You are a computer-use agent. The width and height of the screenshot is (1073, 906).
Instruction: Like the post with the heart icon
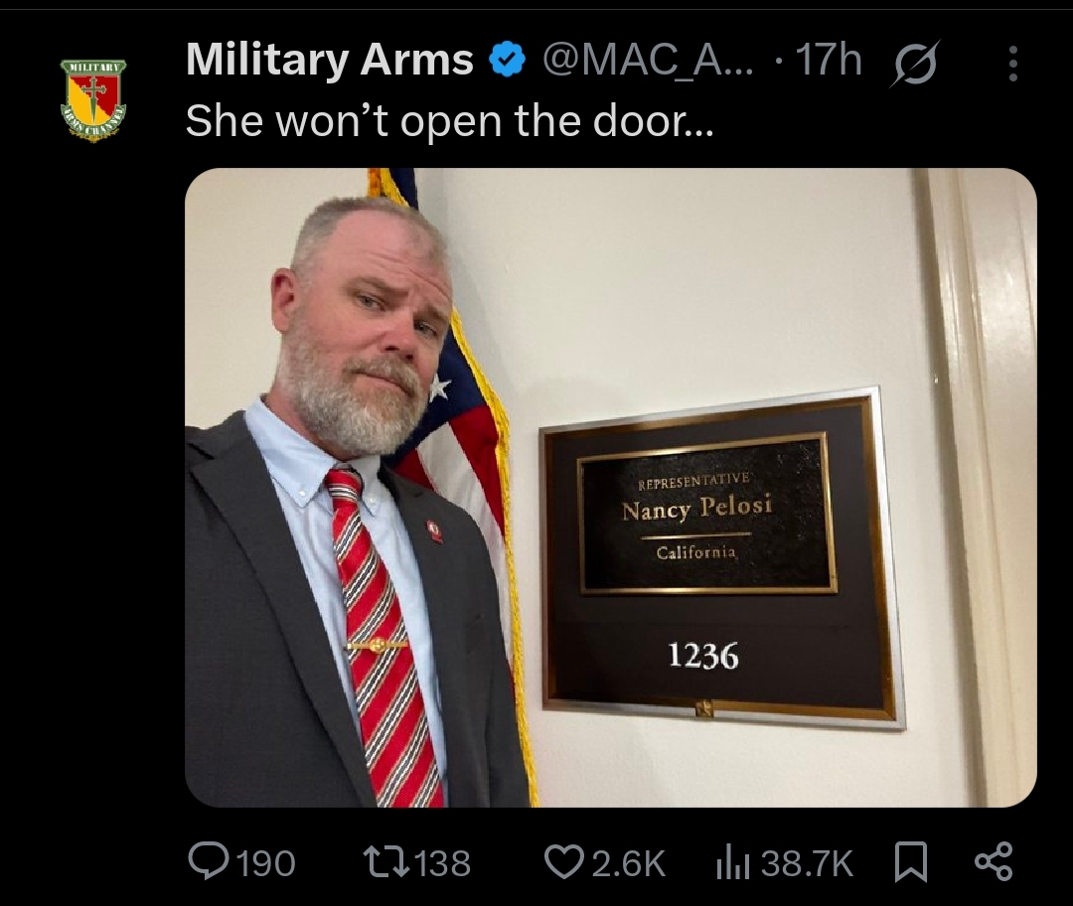tap(564, 861)
